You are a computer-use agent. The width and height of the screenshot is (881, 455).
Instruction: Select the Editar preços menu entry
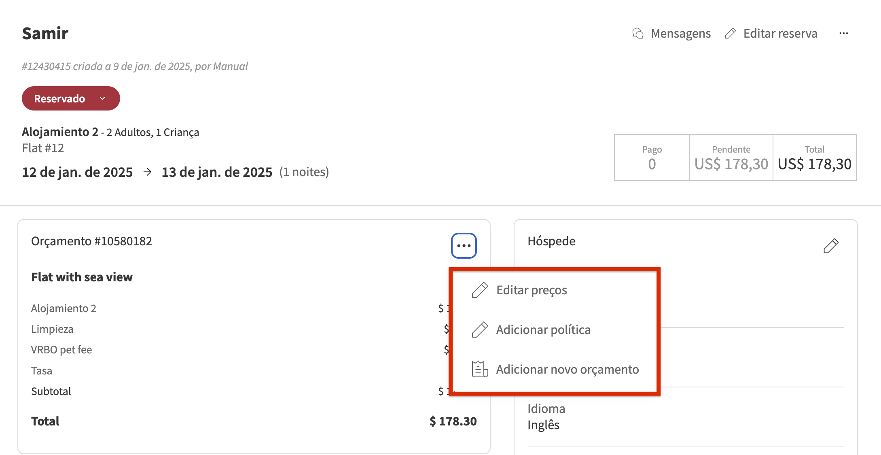tap(532, 289)
